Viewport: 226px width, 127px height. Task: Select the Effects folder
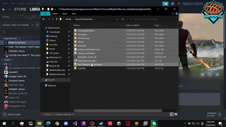click(81, 42)
